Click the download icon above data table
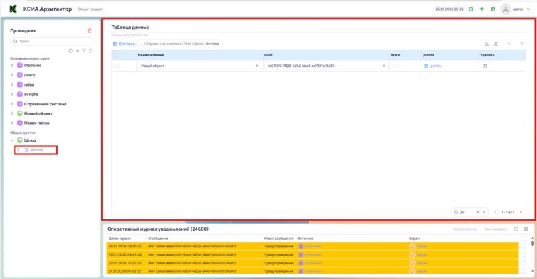537x279 pixels. (x=486, y=44)
